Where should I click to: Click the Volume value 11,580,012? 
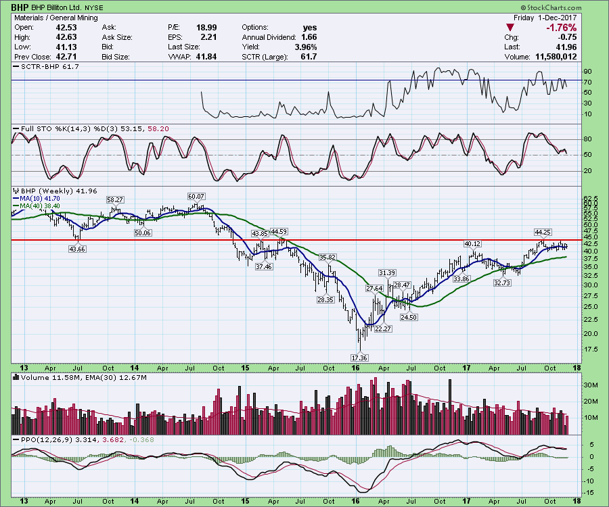pyautogui.click(x=556, y=57)
